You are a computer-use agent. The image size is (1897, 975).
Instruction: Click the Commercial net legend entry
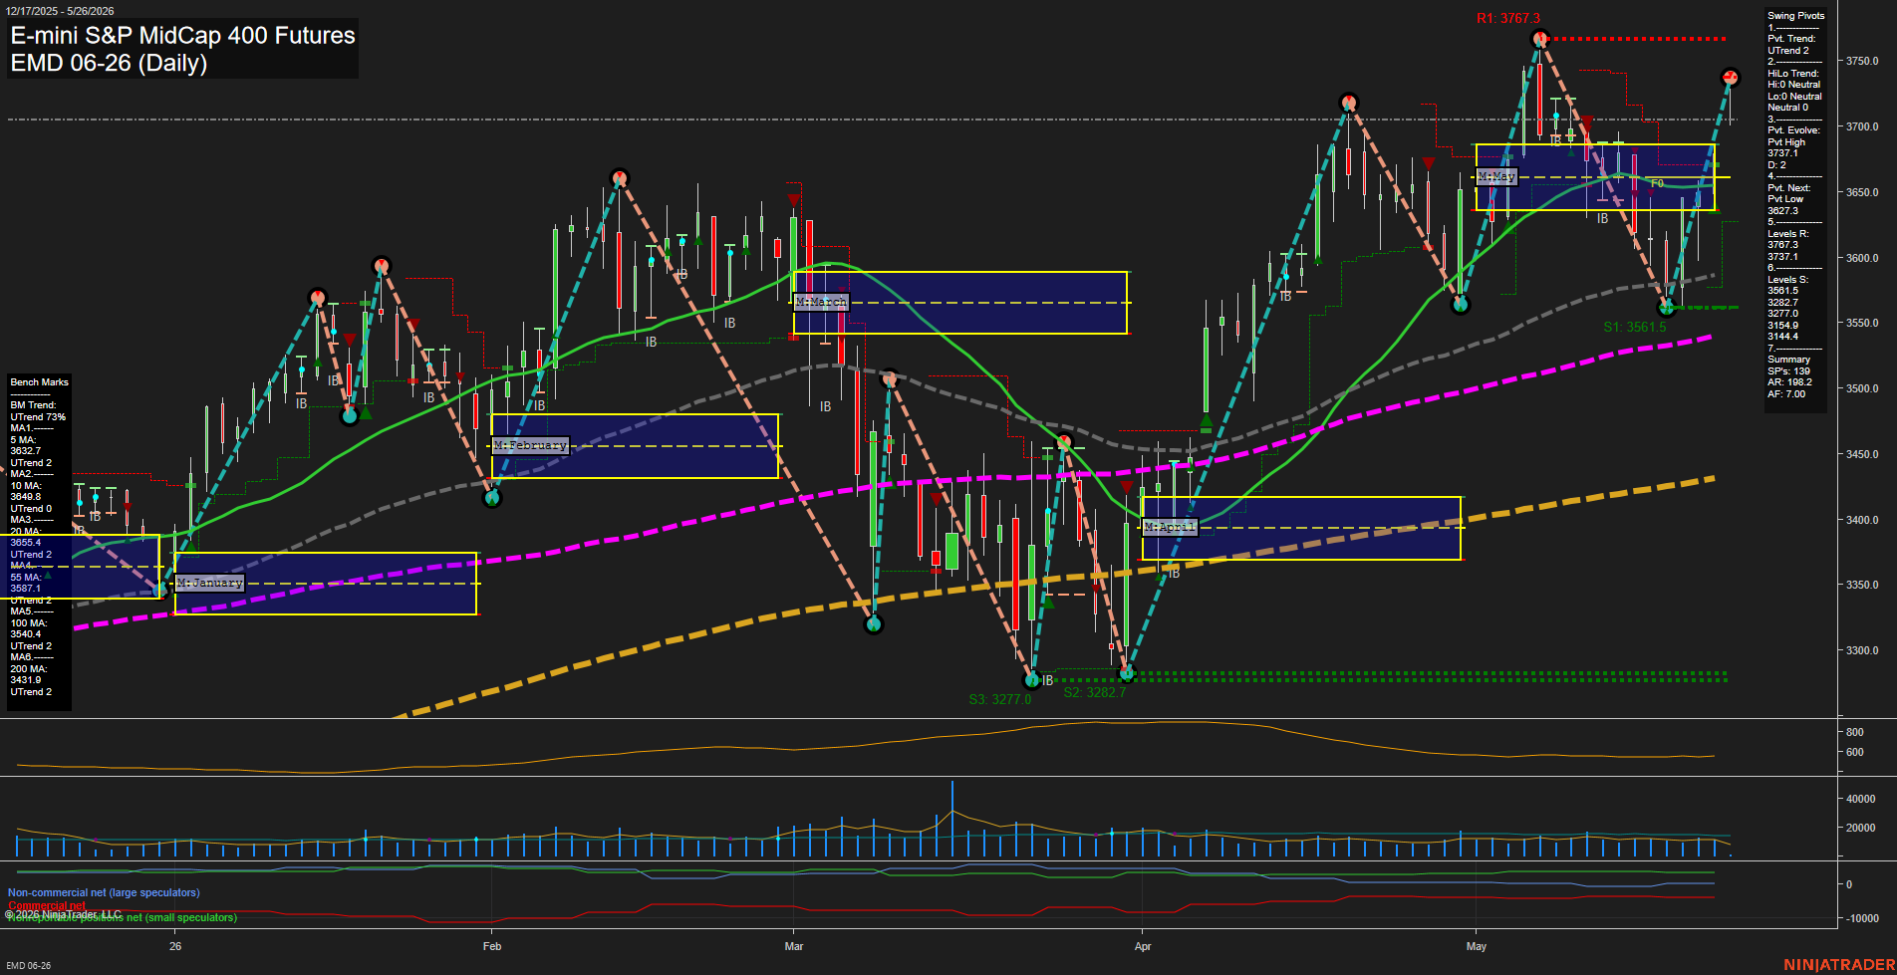coord(47,905)
